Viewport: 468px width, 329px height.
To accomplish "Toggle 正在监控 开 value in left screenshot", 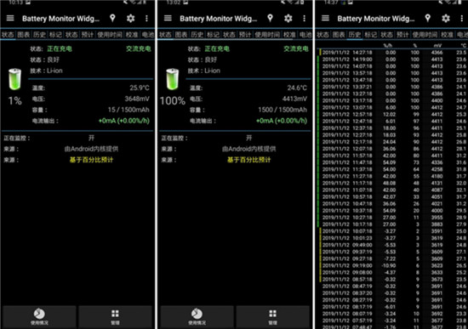I will click(91, 138).
